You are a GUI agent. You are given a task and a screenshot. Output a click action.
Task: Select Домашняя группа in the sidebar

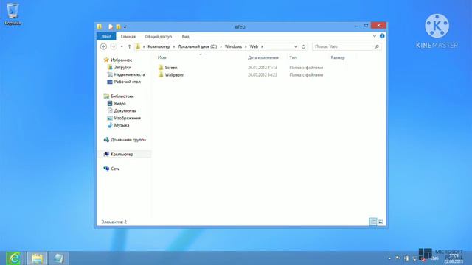click(x=128, y=140)
